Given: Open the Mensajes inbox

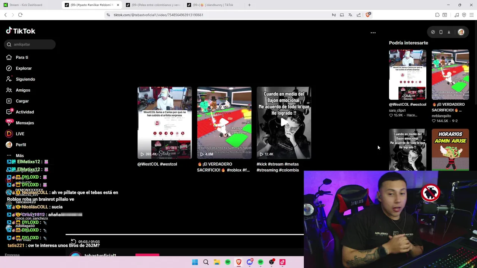Looking at the screenshot, I should (x=20, y=123).
